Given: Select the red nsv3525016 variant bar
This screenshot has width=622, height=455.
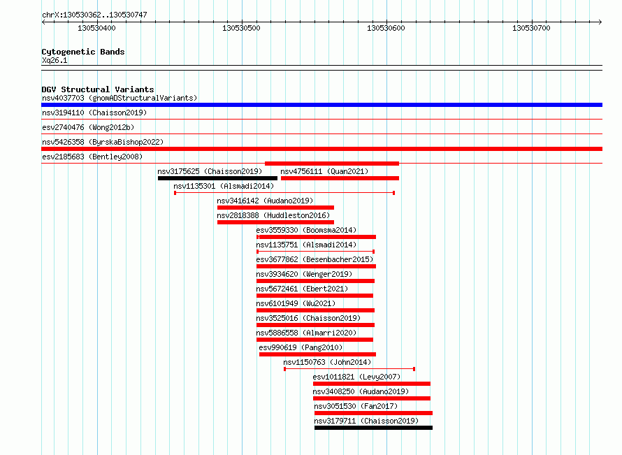Looking at the screenshot, I should [x=315, y=325].
